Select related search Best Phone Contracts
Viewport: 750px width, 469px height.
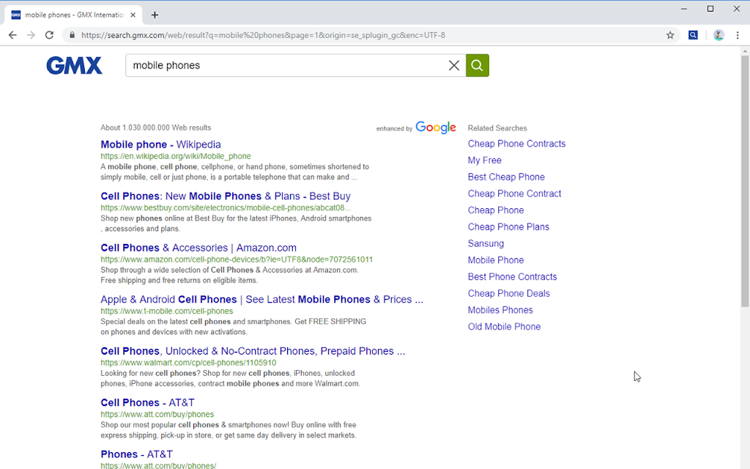pyautogui.click(x=512, y=277)
